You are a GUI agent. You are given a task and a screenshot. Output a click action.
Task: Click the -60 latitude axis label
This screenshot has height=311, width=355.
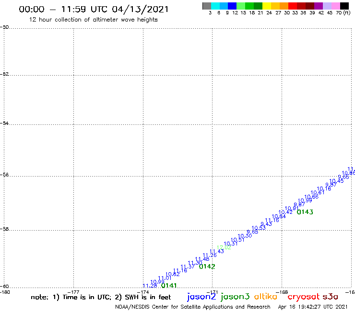[x=4, y=287]
